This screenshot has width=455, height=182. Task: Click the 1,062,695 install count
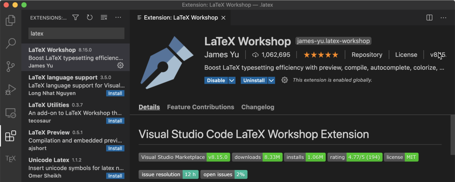click(x=276, y=55)
